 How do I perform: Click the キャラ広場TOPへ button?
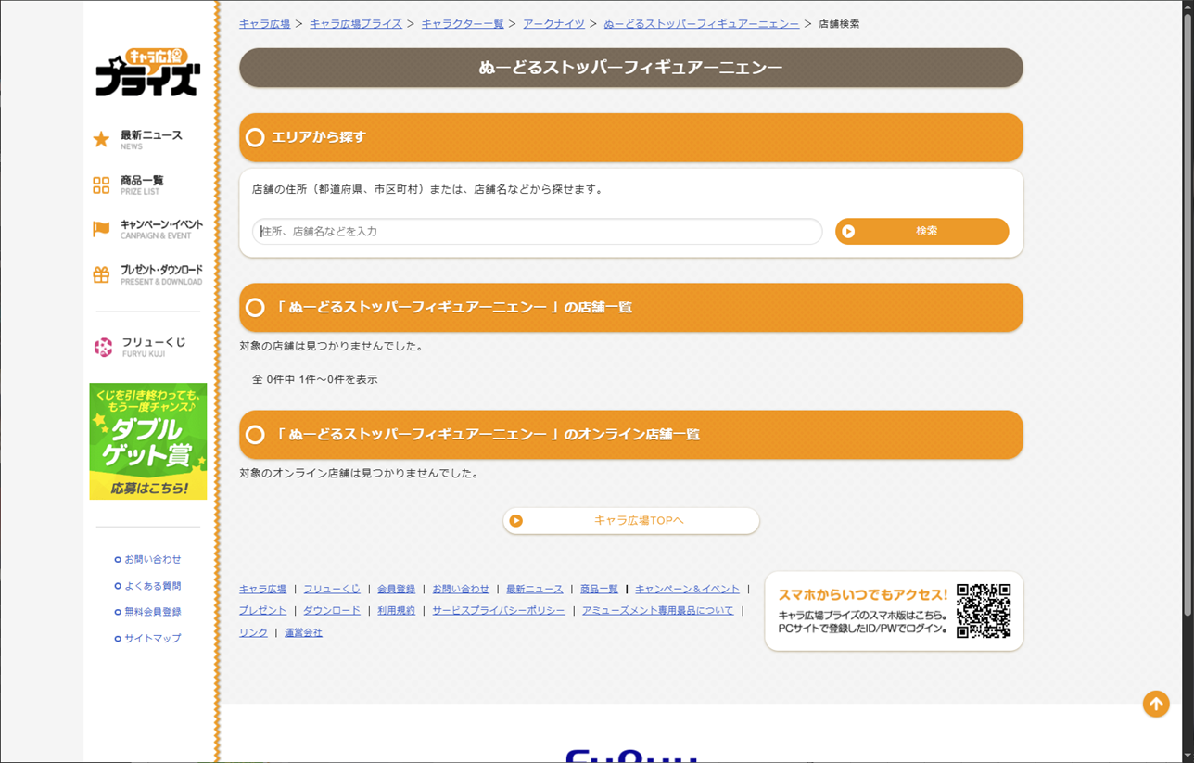pos(631,521)
